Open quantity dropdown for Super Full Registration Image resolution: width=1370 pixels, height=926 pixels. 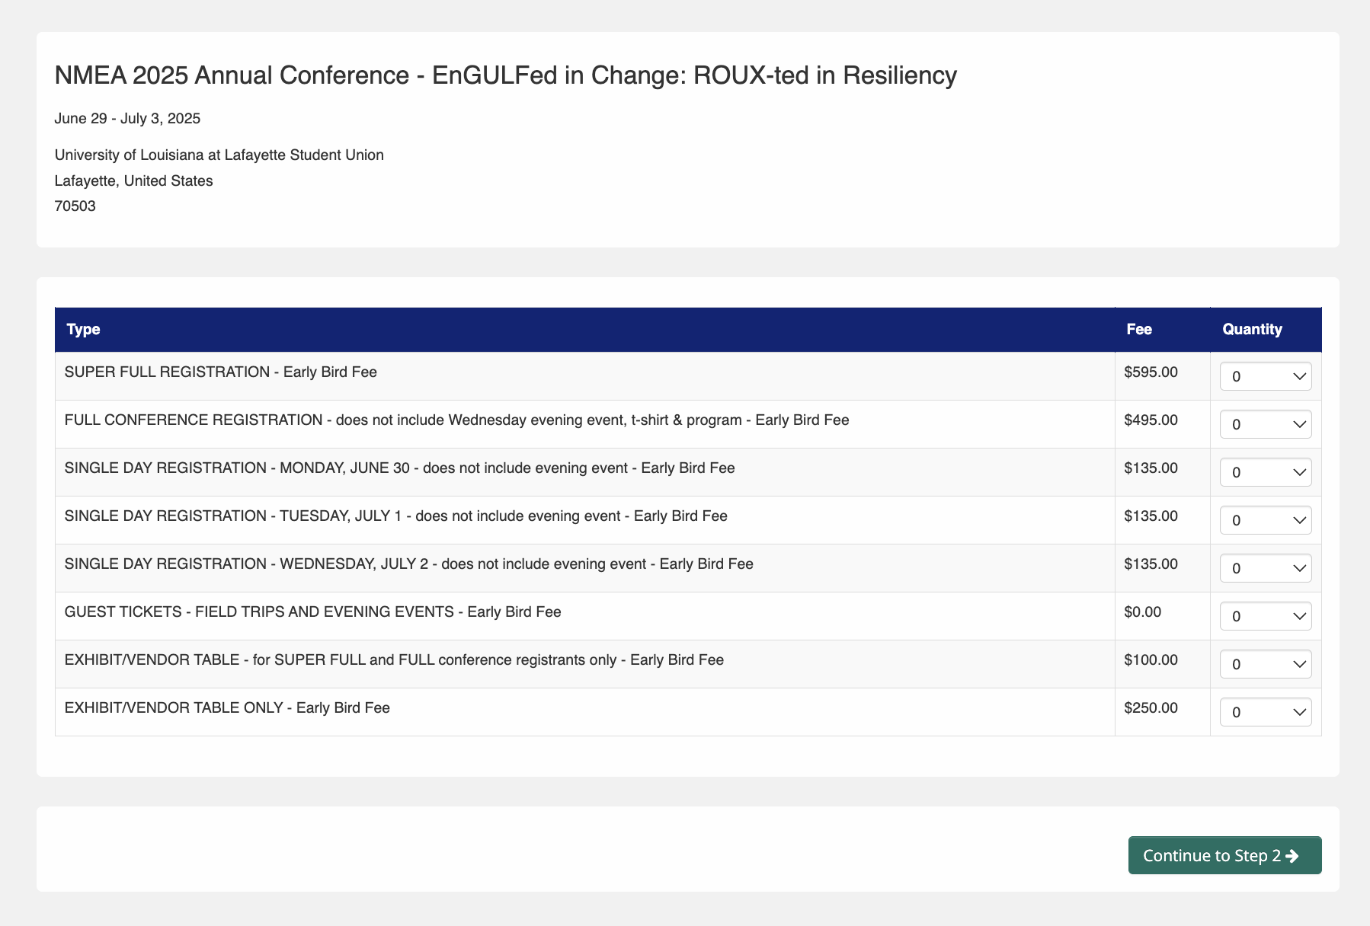tap(1266, 376)
